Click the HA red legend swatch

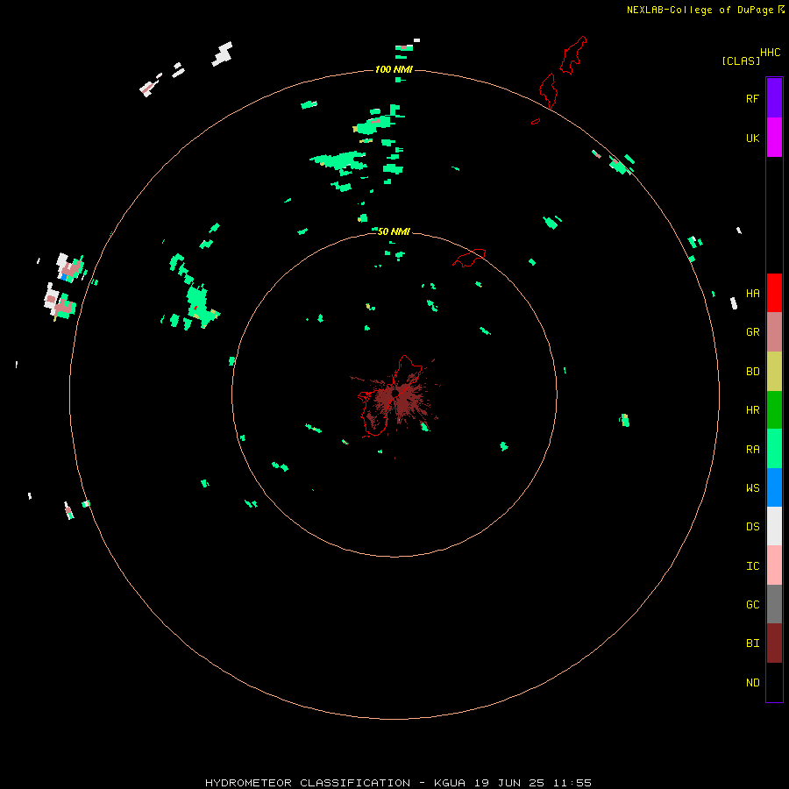click(774, 293)
